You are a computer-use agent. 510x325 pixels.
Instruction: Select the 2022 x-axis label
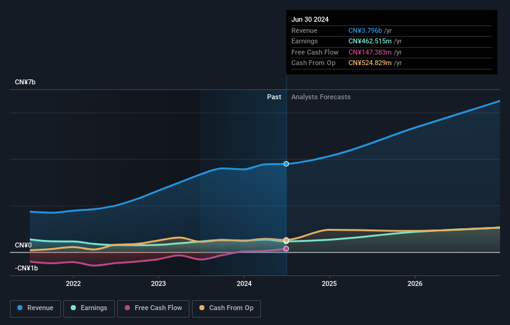pos(73,283)
